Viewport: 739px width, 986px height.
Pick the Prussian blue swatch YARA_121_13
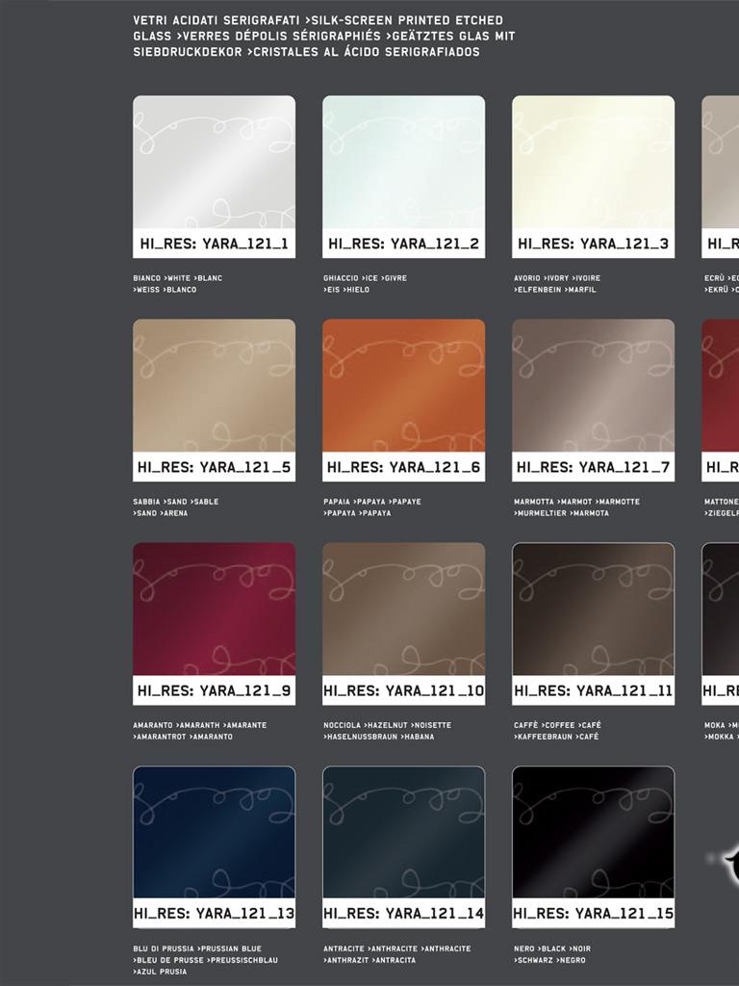pos(214,833)
